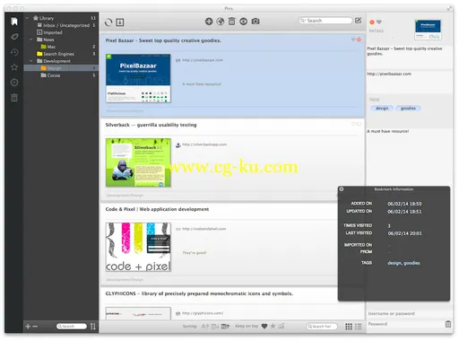Focus the bottom Search her field

[322, 327]
